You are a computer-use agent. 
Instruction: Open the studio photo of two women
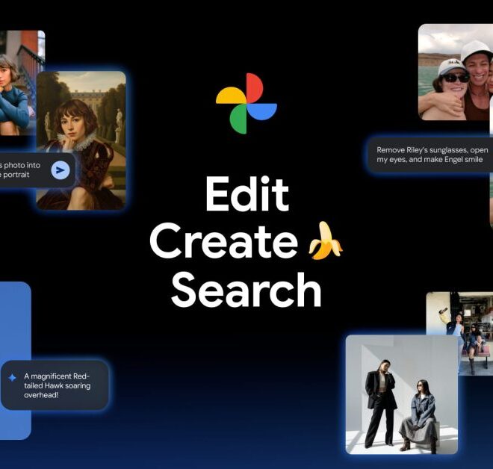(402, 394)
